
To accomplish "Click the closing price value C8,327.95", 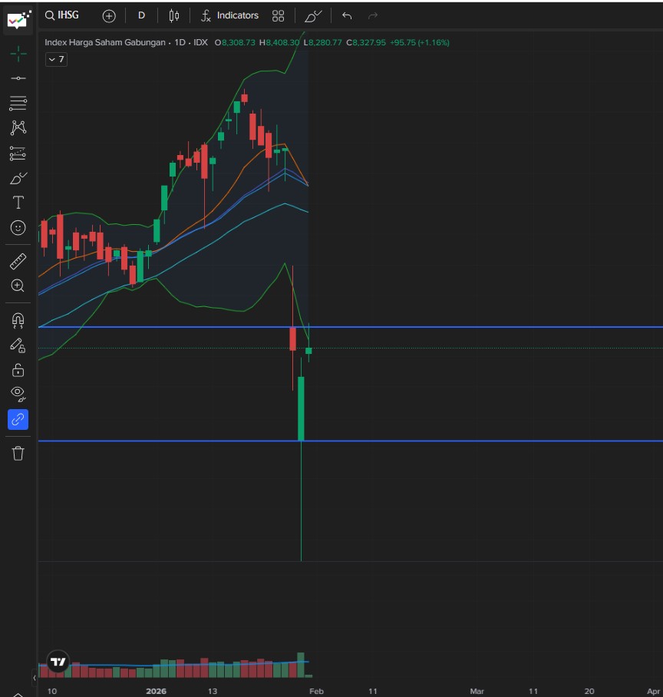I will coord(366,43).
